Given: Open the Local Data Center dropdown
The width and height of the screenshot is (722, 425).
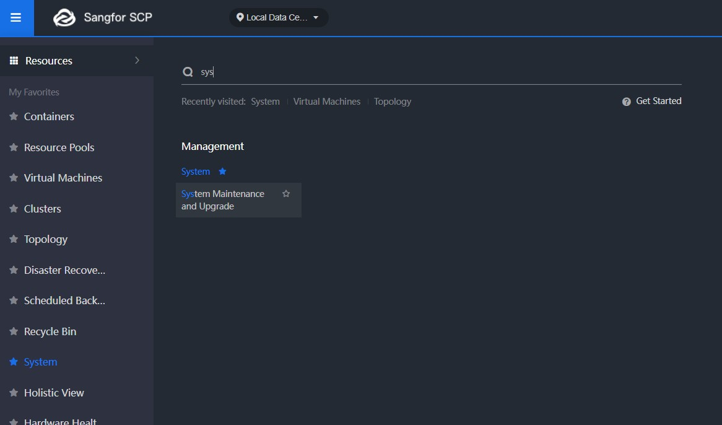Looking at the screenshot, I should (279, 17).
